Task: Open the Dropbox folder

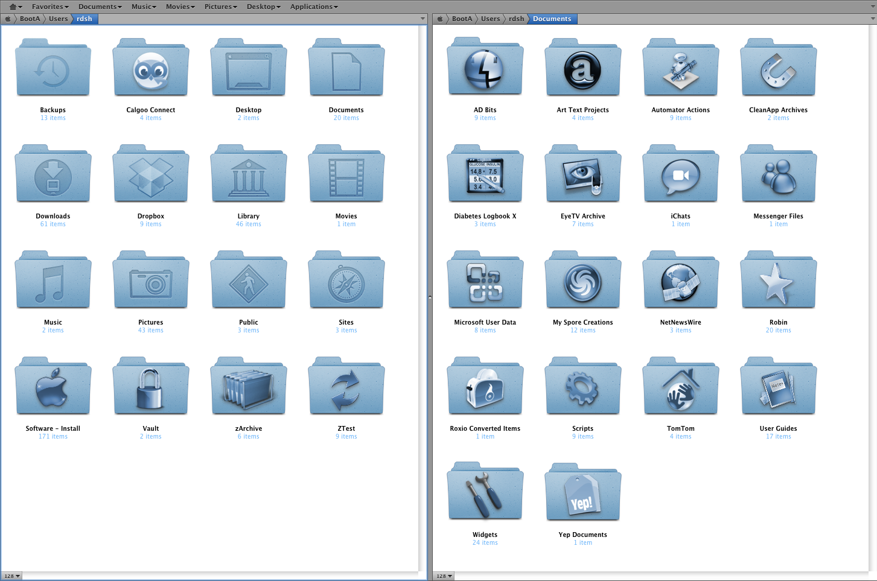Action: tap(150, 174)
